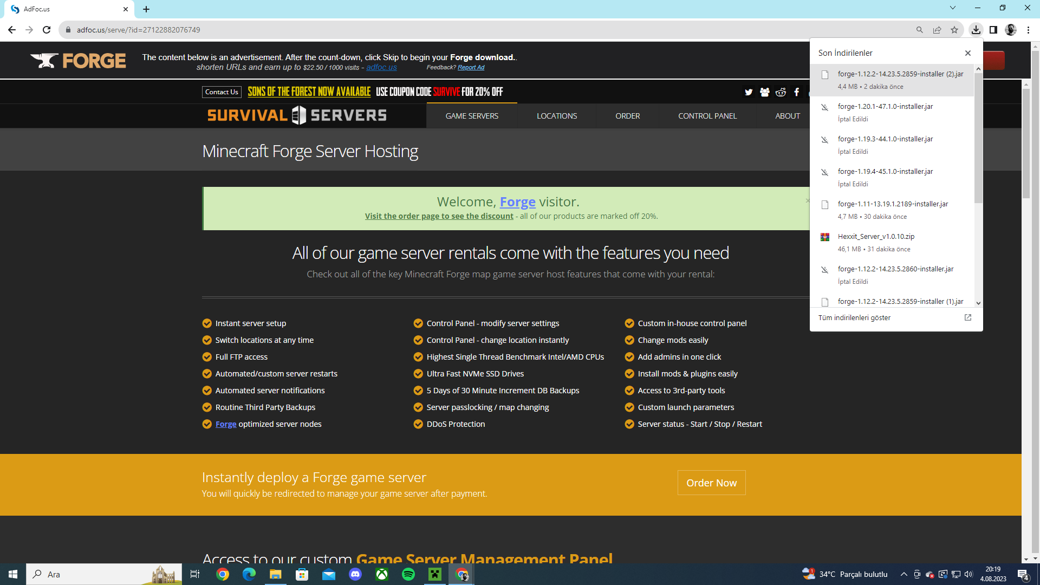Open the Chrome three-dot menu
This screenshot has height=585, width=1040.
pos(1028,30)
